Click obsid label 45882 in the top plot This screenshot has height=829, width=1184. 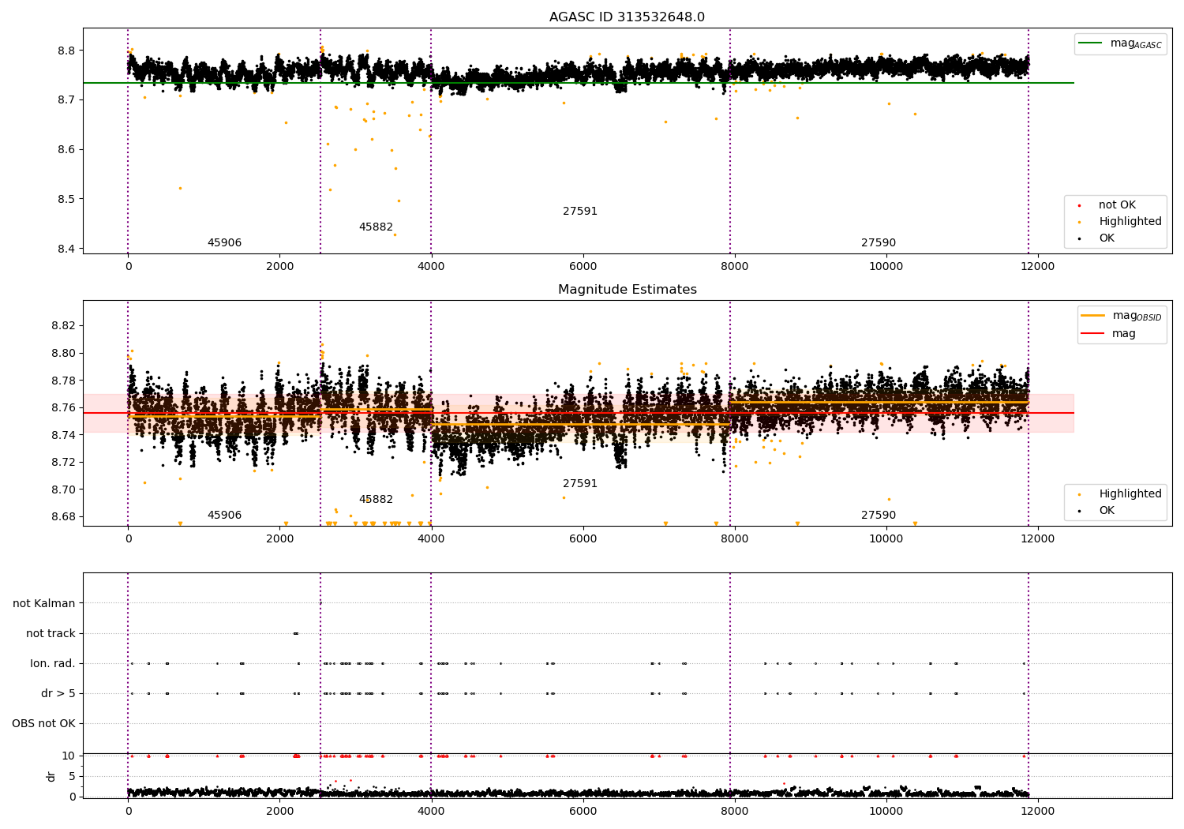(376, 227)
